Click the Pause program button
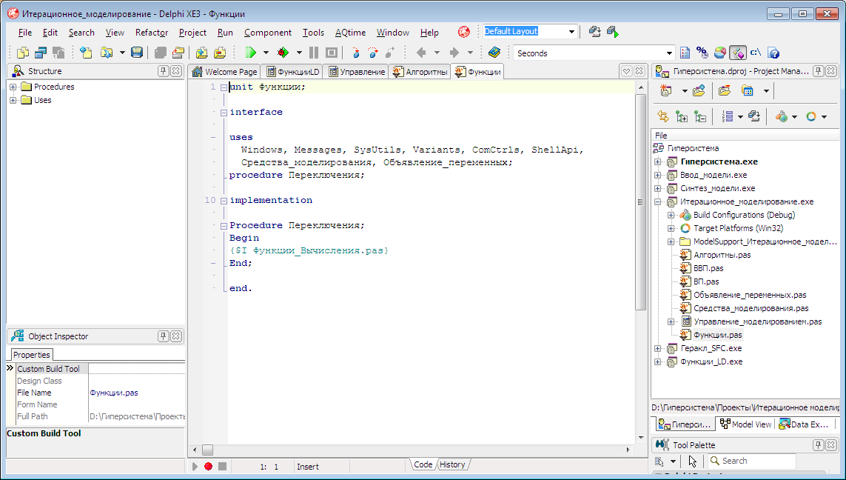Viewport: 846px width, 480px height. pos(314,53)
